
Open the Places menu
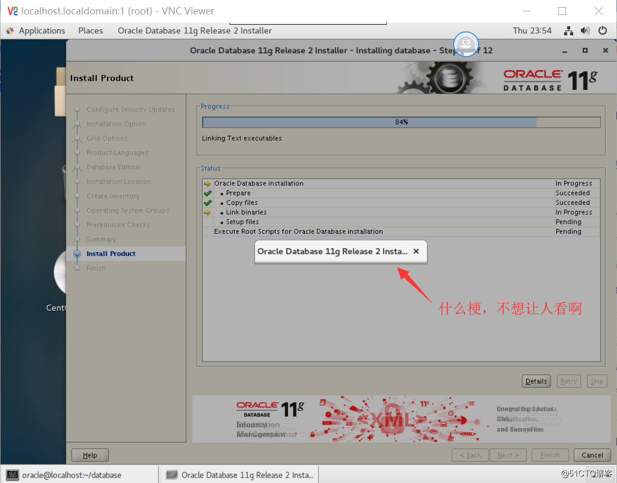[x=91, y=31]
